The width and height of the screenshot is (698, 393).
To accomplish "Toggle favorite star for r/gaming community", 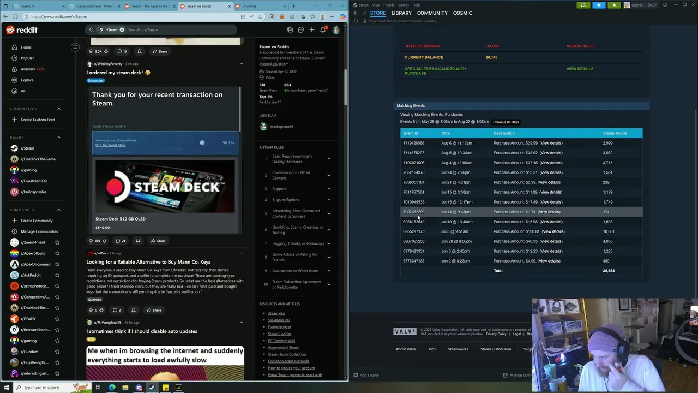I will click(57, 341).
